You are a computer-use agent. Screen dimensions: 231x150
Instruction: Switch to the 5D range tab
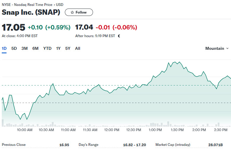(x=14, y=48)
